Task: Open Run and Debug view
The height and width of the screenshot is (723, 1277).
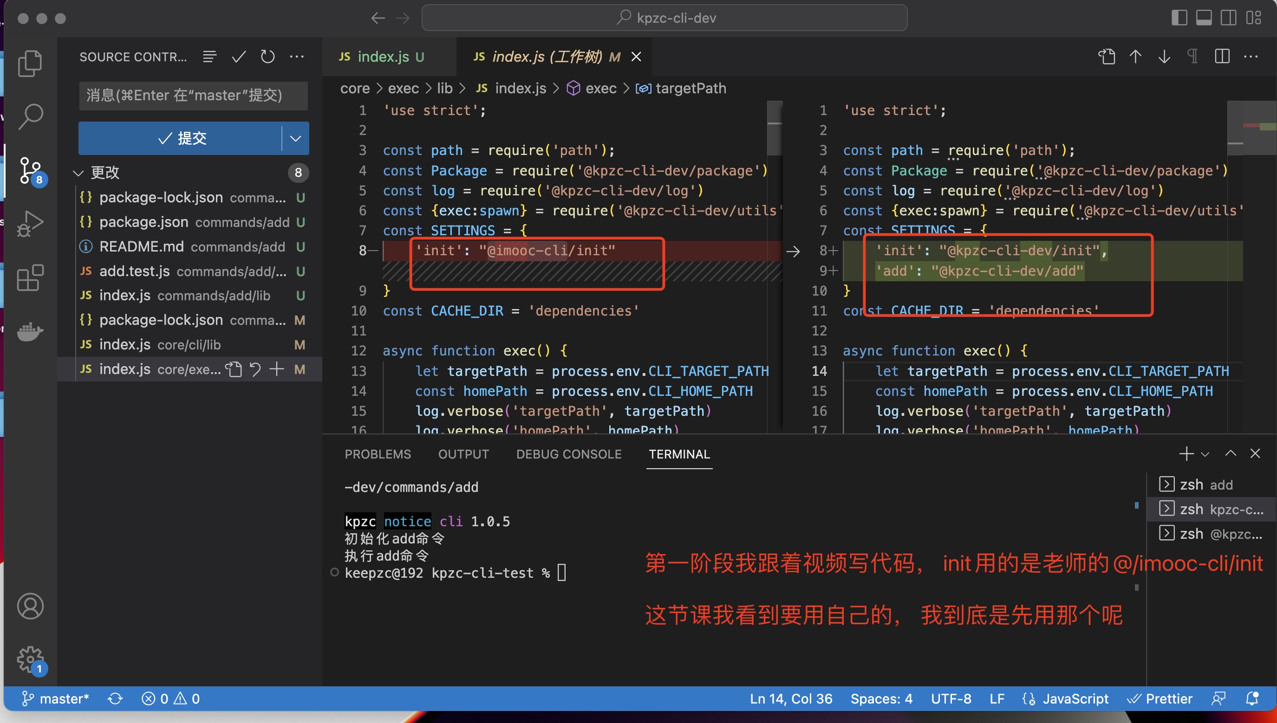Action: [30, 224]
